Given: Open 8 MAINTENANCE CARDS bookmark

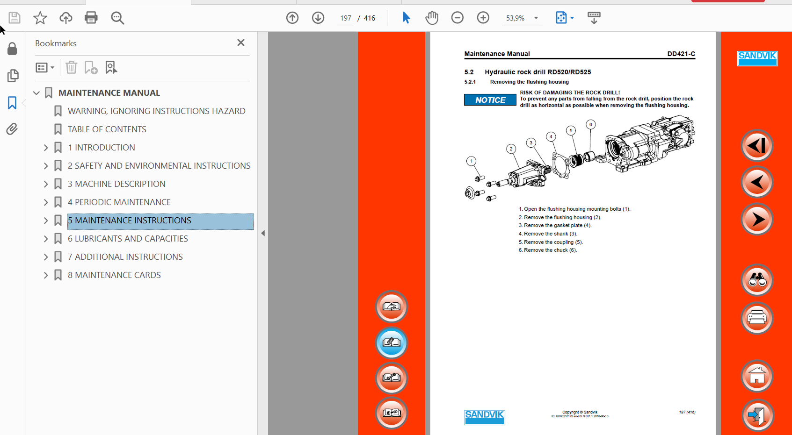Looking at the screenshot, I should [114, 275].
